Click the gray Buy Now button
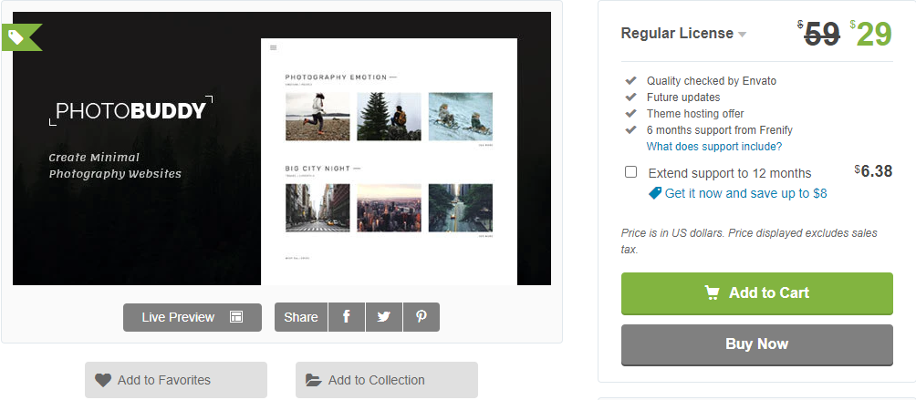The image size is (916, 400). 757,344
